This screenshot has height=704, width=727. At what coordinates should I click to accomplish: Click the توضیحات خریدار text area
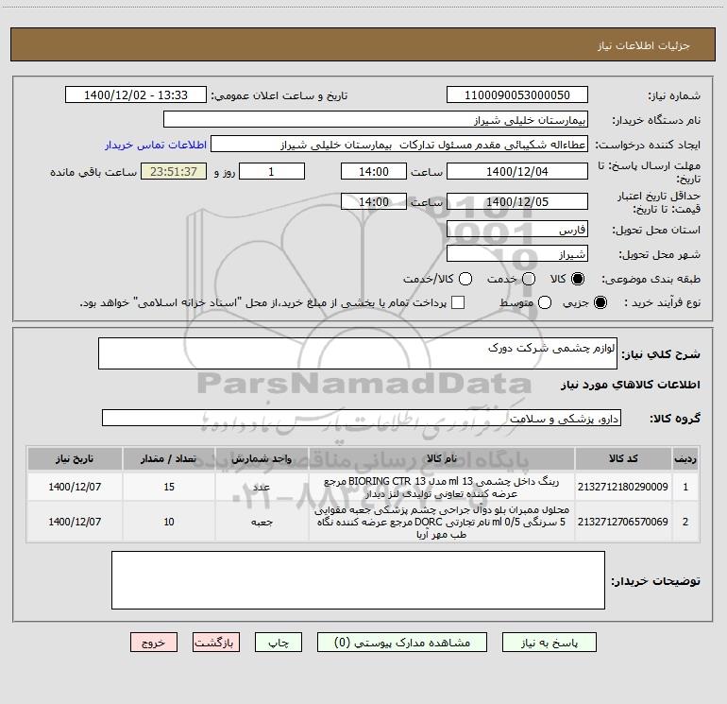point(358,580)
